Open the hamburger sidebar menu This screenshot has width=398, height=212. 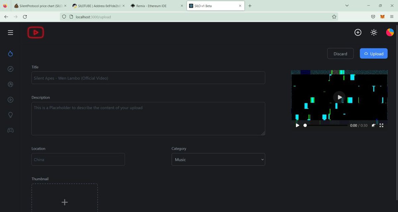11,32
